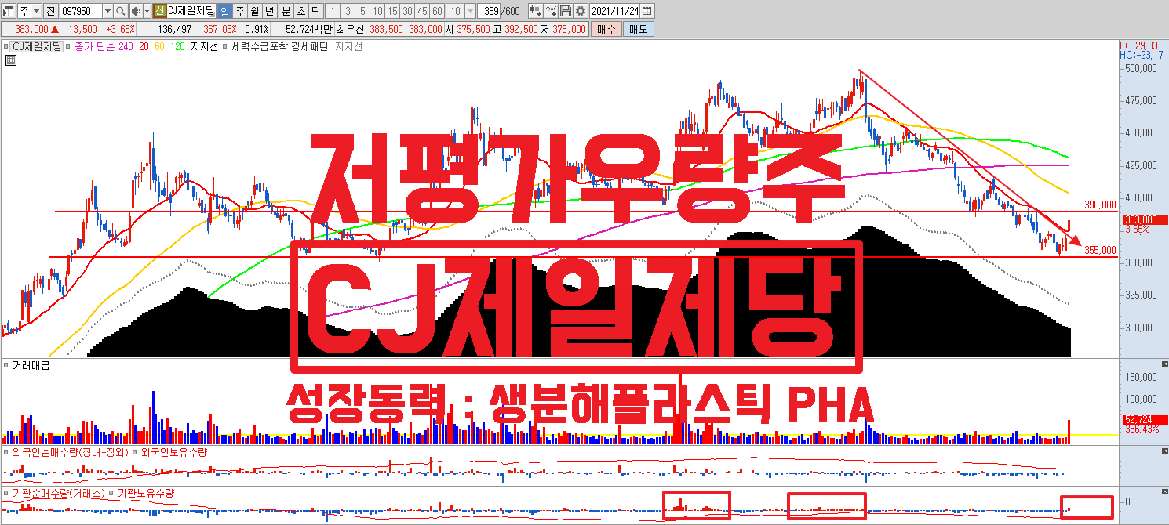Click the 지지선 label after 120

(x=204, y=46)
